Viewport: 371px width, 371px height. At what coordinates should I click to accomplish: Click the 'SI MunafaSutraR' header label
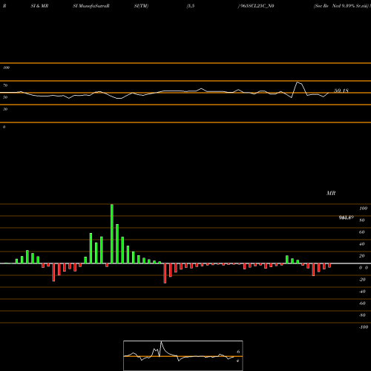coord(91,6)
